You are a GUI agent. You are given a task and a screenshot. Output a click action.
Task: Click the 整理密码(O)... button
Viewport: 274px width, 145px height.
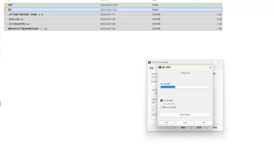[x=185, y=114]
